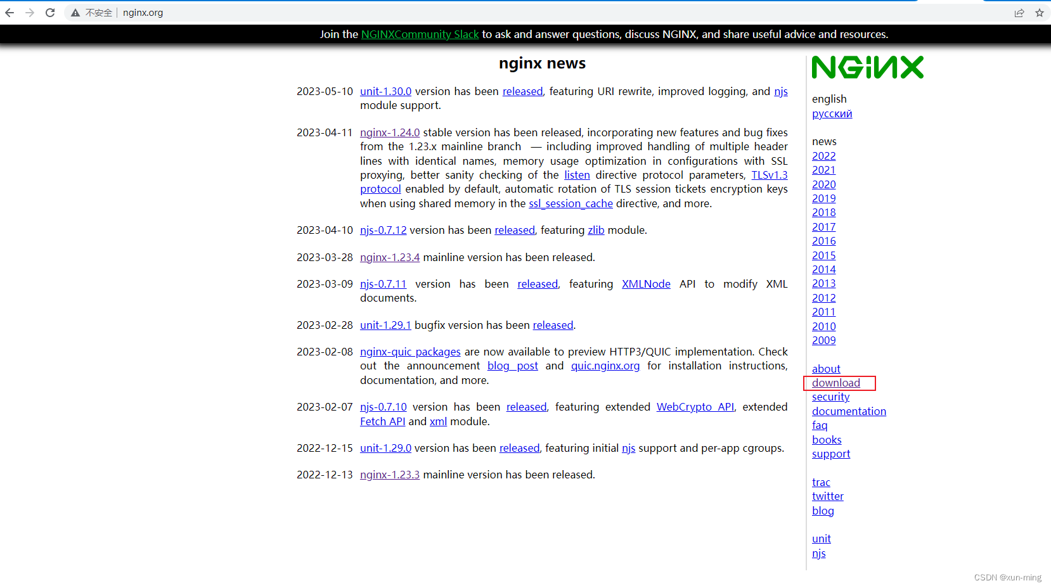Open the WebCrypto API link

[695, 407]
